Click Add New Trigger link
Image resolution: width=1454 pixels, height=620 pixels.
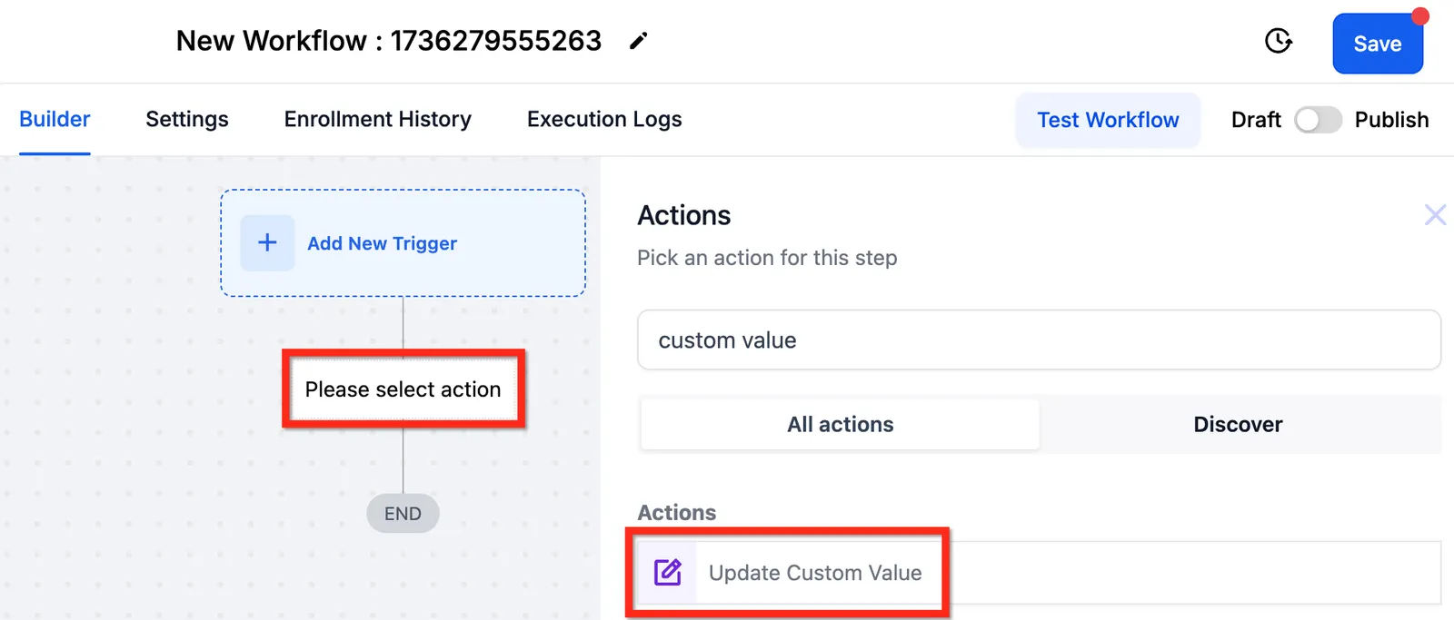tap(382, 243)
